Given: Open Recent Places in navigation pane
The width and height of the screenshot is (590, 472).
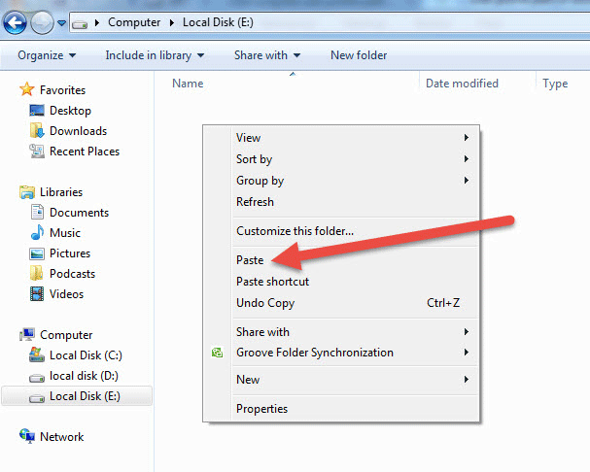Looking at the screenshot, I should [85, 152].
